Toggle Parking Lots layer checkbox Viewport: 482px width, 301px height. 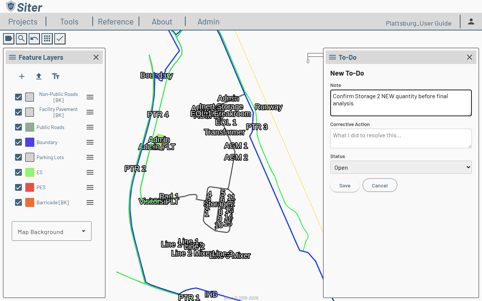[x=18, y=157]
